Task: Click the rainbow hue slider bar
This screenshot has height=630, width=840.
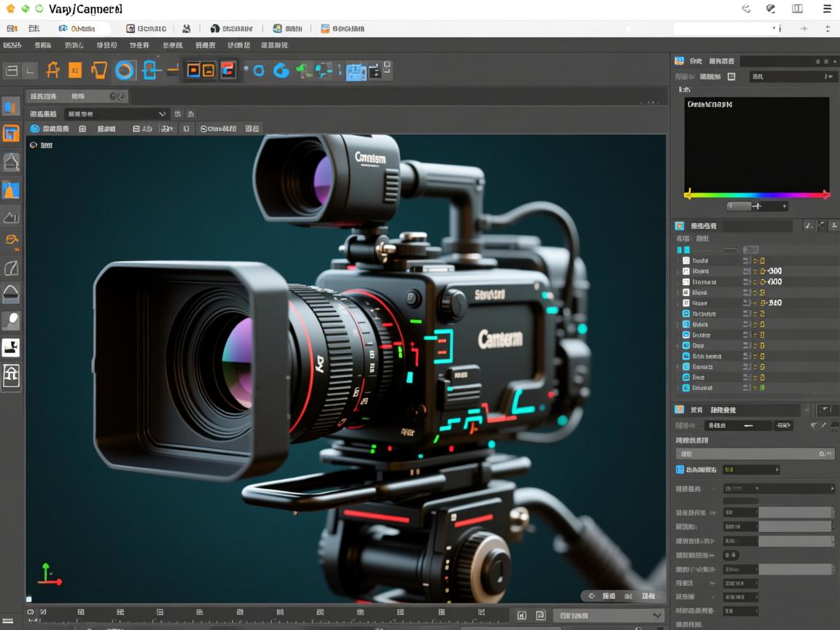Action: (756, 195)
